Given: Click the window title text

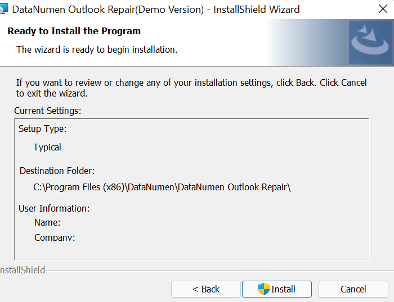Looking at the screenshot, I should (x=156, y=10).
